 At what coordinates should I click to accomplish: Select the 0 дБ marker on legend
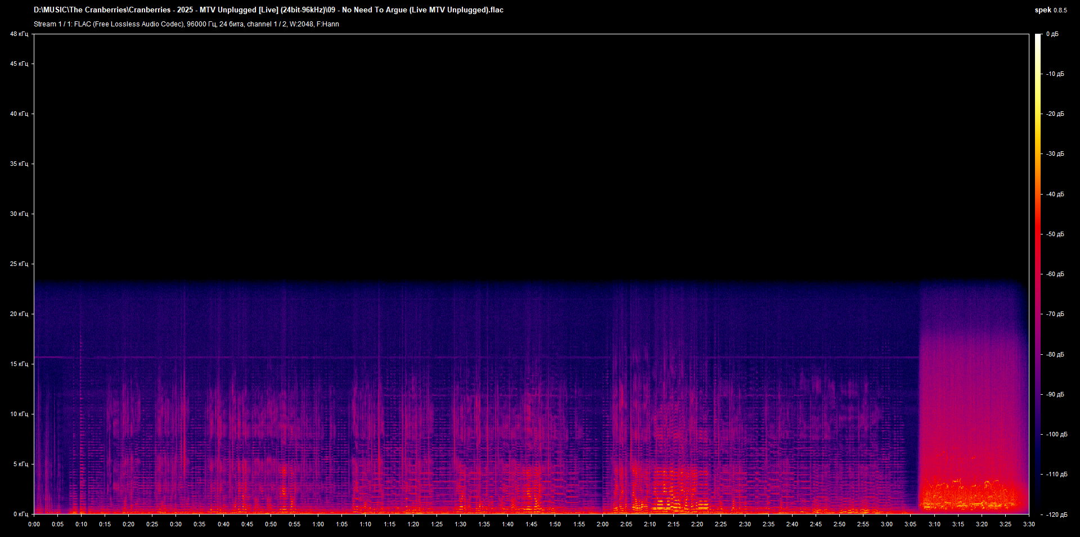[x=1054, y=34]
